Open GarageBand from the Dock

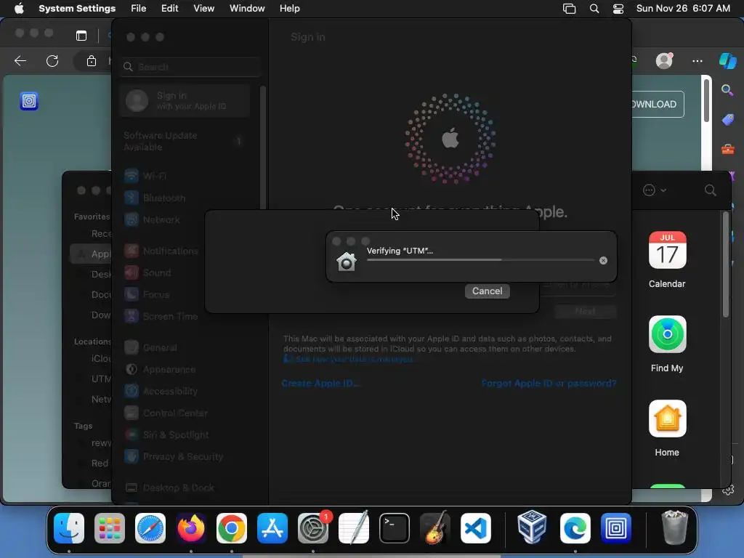tap(435, 528)
